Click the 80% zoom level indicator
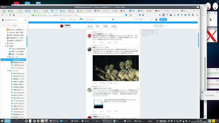The width and height of the screenshot is (219, 123). tap(130, 15)
